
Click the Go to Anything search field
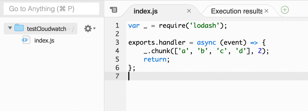[x=51, y=9]
